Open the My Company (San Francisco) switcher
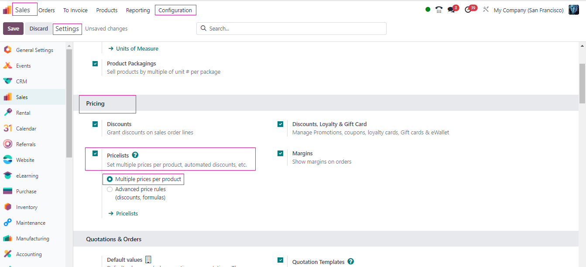Viewport: 586px width, 267px height. pos(528,10)
